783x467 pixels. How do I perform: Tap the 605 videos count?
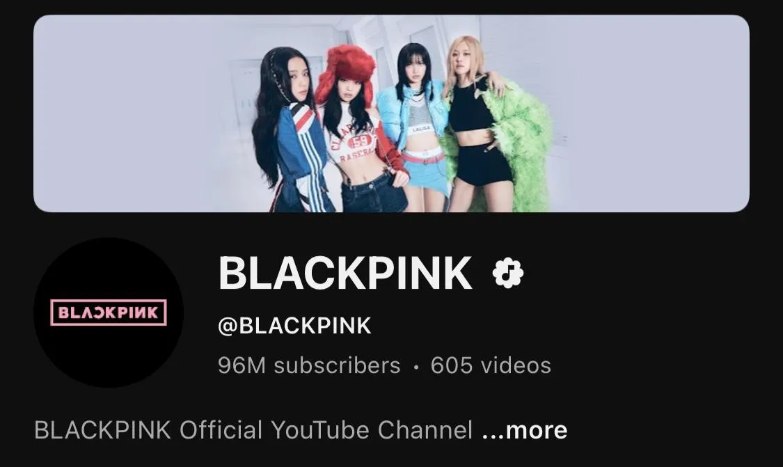[x=491, y=365]
